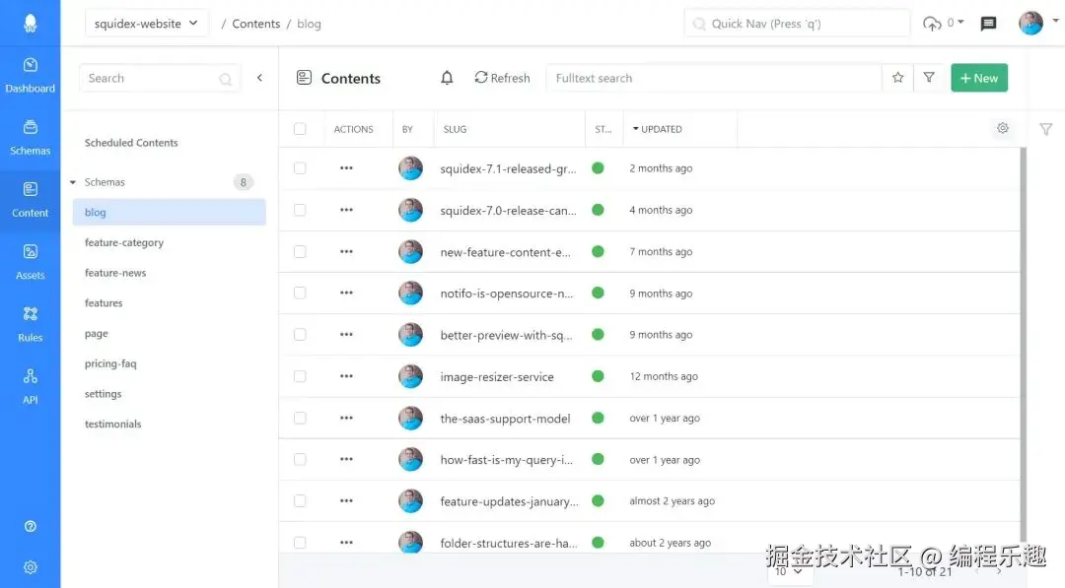Open the Content section in sidebar
1065x588 pixels.
(30, 201)
